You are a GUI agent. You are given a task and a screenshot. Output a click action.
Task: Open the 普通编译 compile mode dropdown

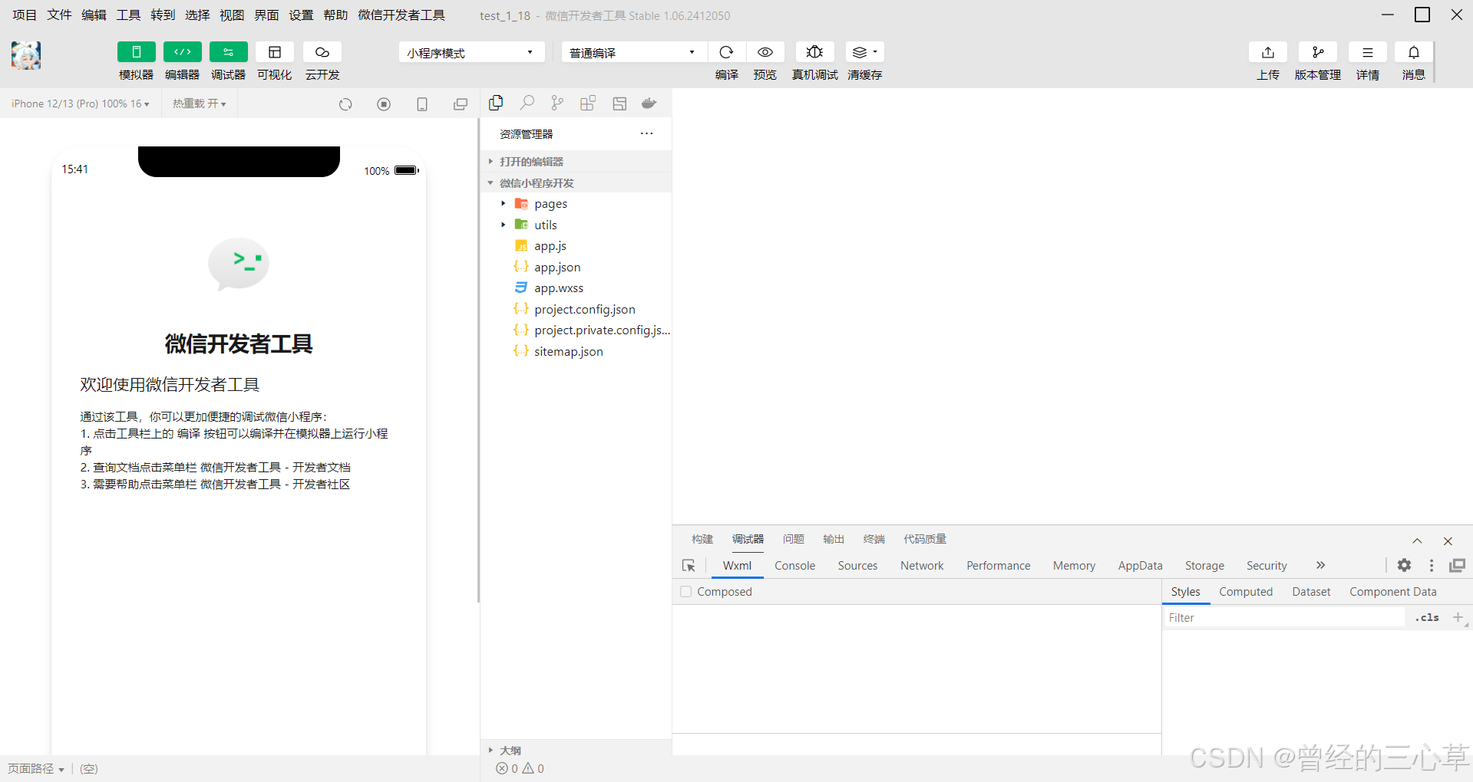[633, 52]
